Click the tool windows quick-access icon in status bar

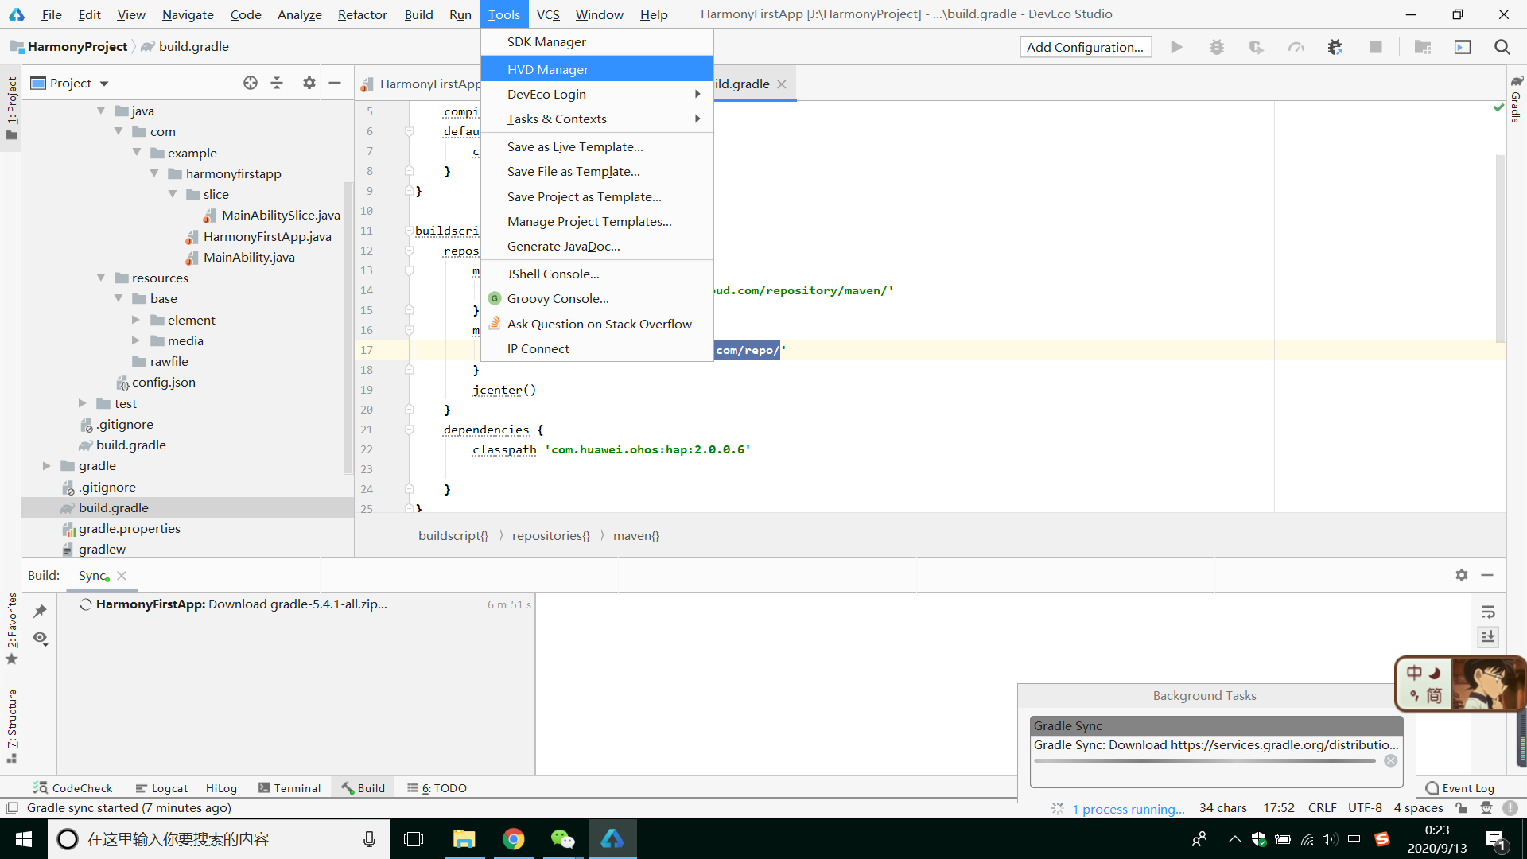click(x=12, y=808)
